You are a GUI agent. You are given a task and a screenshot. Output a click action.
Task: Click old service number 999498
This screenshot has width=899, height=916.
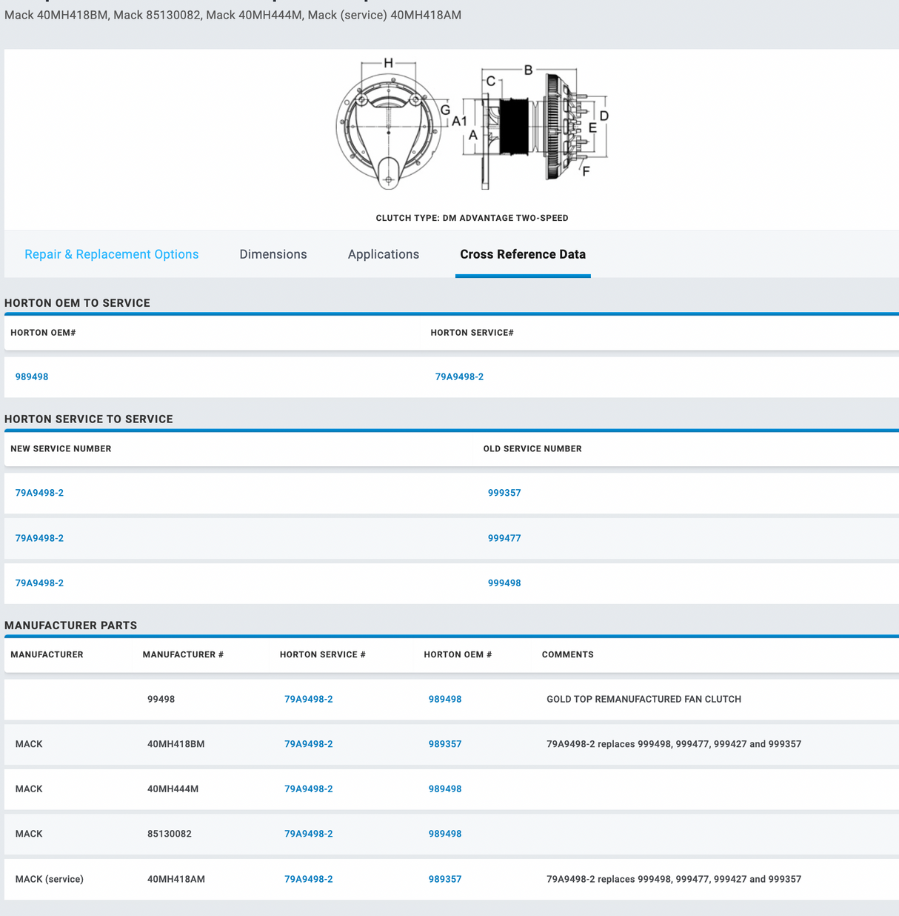(504, 583)
